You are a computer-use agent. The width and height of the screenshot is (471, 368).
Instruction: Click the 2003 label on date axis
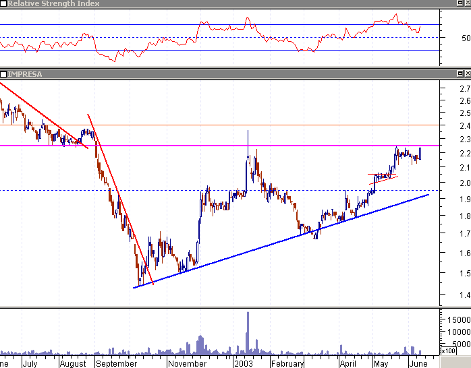[244, 364]
